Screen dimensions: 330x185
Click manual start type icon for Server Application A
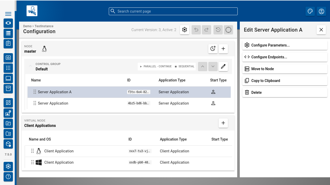(x=213, y=92)
